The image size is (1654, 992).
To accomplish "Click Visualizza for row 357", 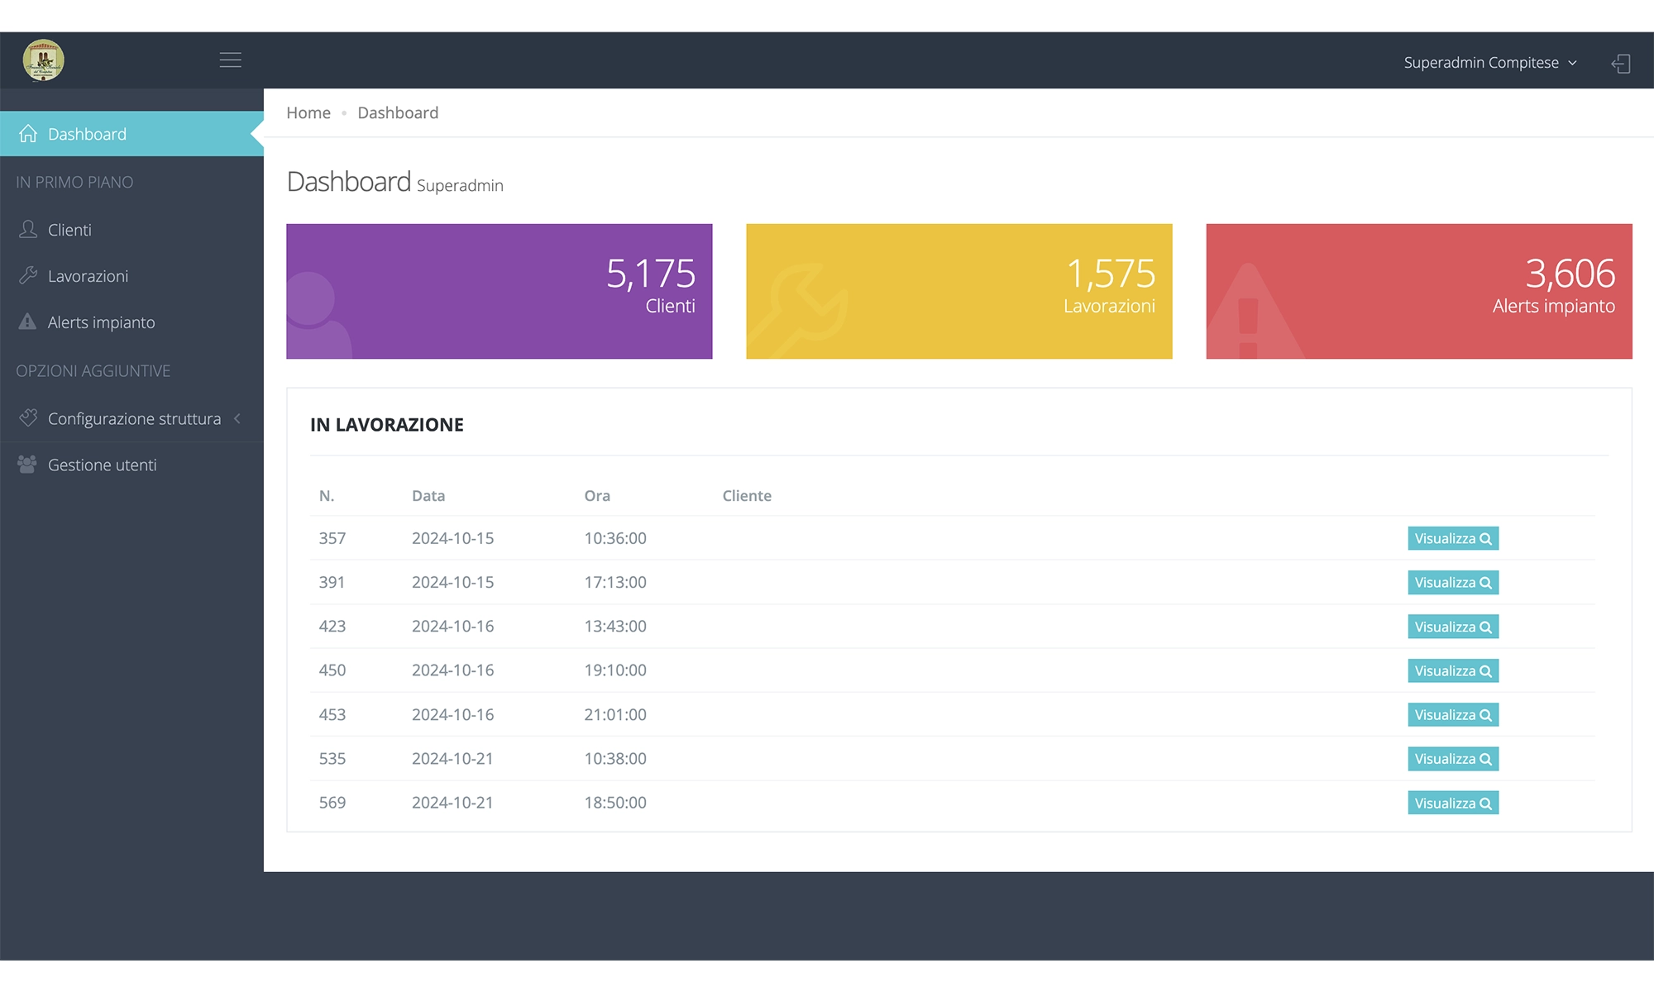I will point(1453,538).
